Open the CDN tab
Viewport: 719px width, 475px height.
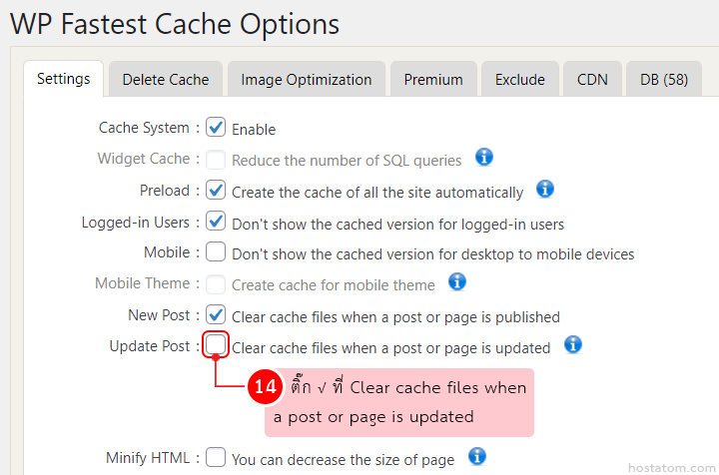592,80
